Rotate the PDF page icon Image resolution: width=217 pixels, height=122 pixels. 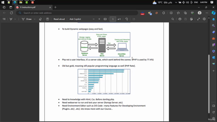(126, 19)
